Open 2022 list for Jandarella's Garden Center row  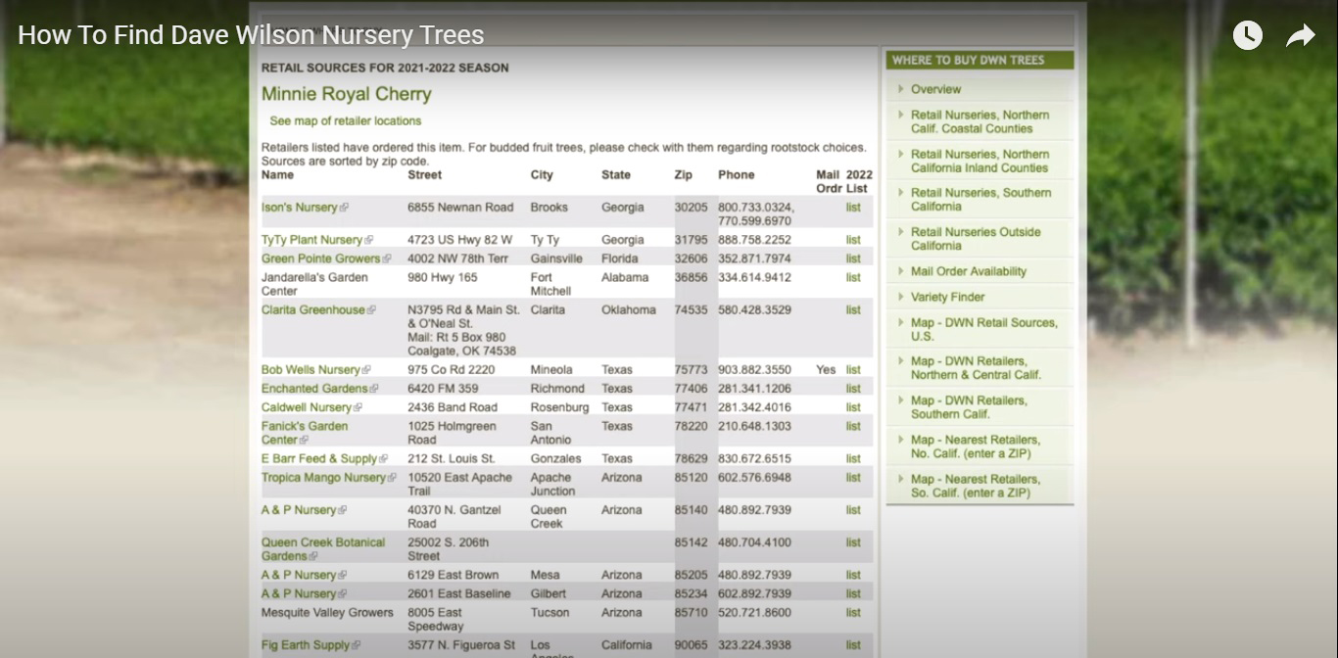point(853,278)
